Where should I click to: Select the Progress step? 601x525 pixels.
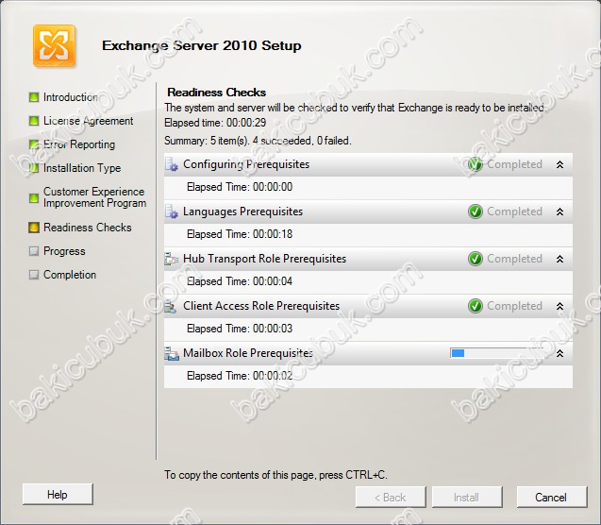64,251
